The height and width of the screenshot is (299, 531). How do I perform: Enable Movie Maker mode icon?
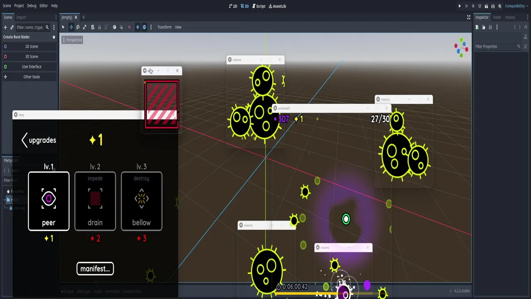coord(499,6)
